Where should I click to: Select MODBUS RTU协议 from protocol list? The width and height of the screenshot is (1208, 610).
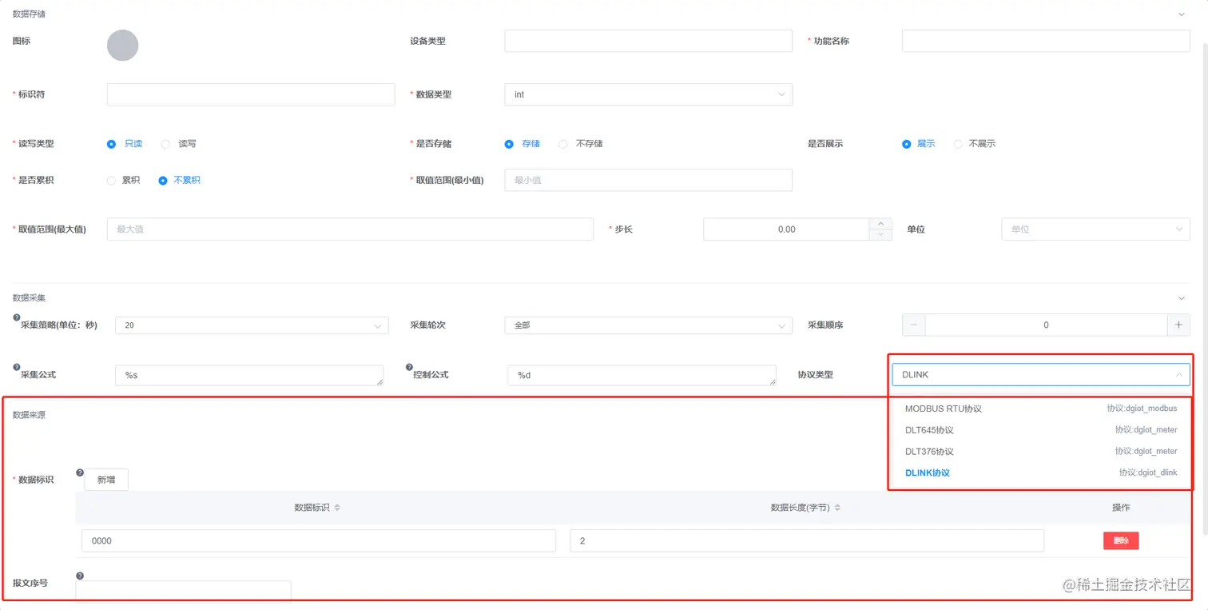[1041, 409]
